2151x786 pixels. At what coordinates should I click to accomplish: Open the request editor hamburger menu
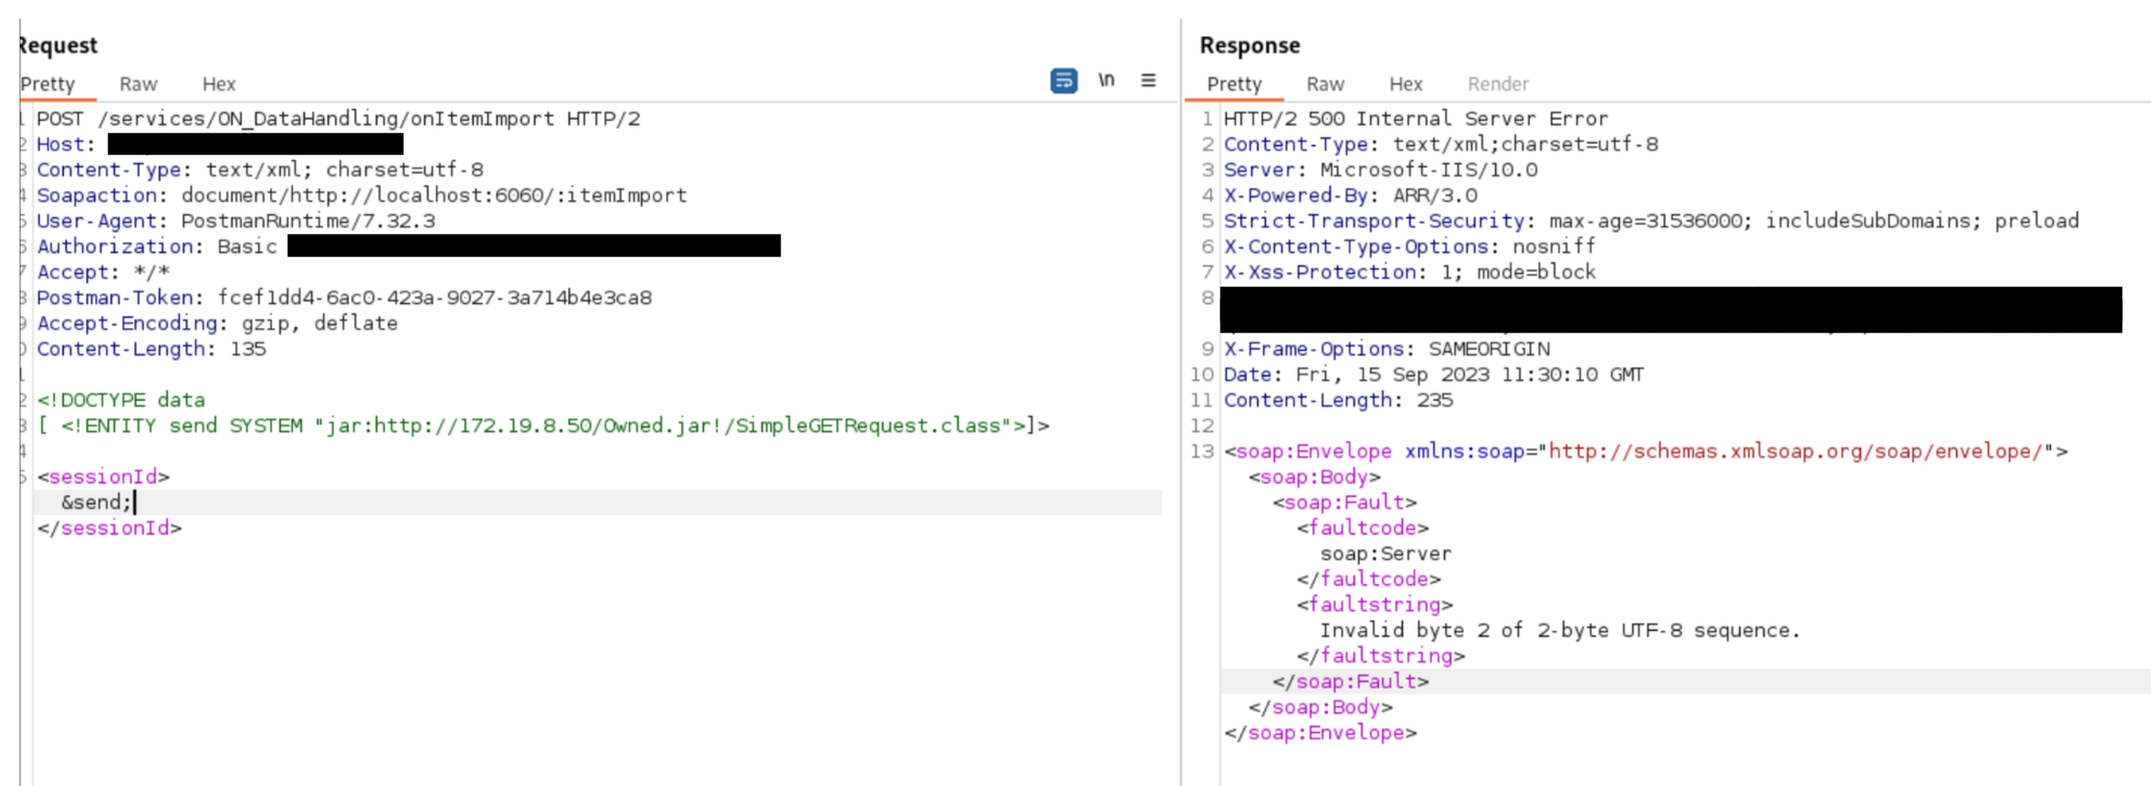[1148, 80]
